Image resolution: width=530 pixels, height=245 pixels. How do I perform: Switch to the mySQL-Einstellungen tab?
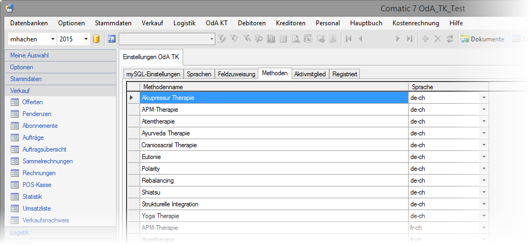[x=153, y=74]
